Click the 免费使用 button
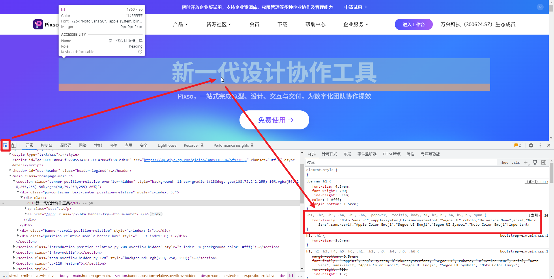The image size is (554, 279). click(274, 120)
